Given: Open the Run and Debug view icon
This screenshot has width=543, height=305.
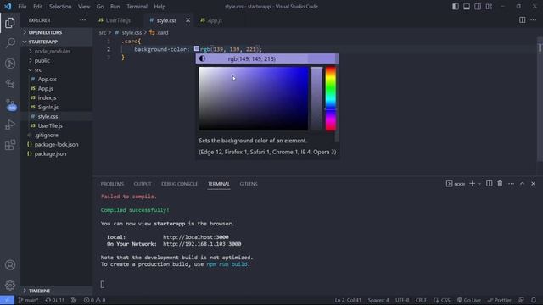Looking at the screenshot, I should [x=10, y=125].
